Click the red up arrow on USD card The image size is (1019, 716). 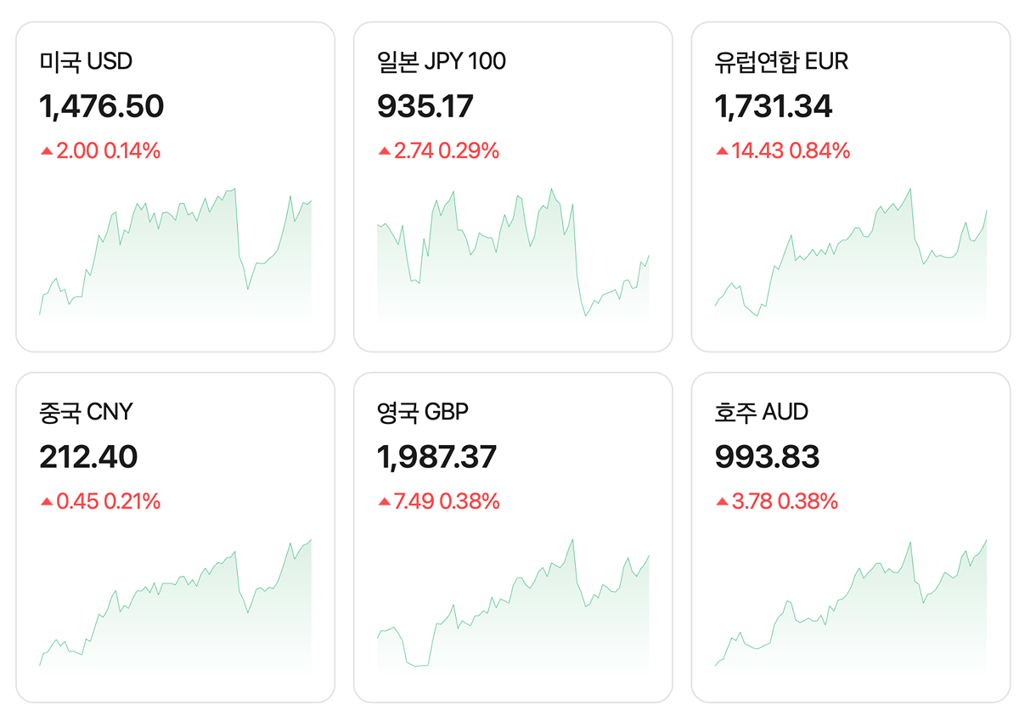(46, 151)
